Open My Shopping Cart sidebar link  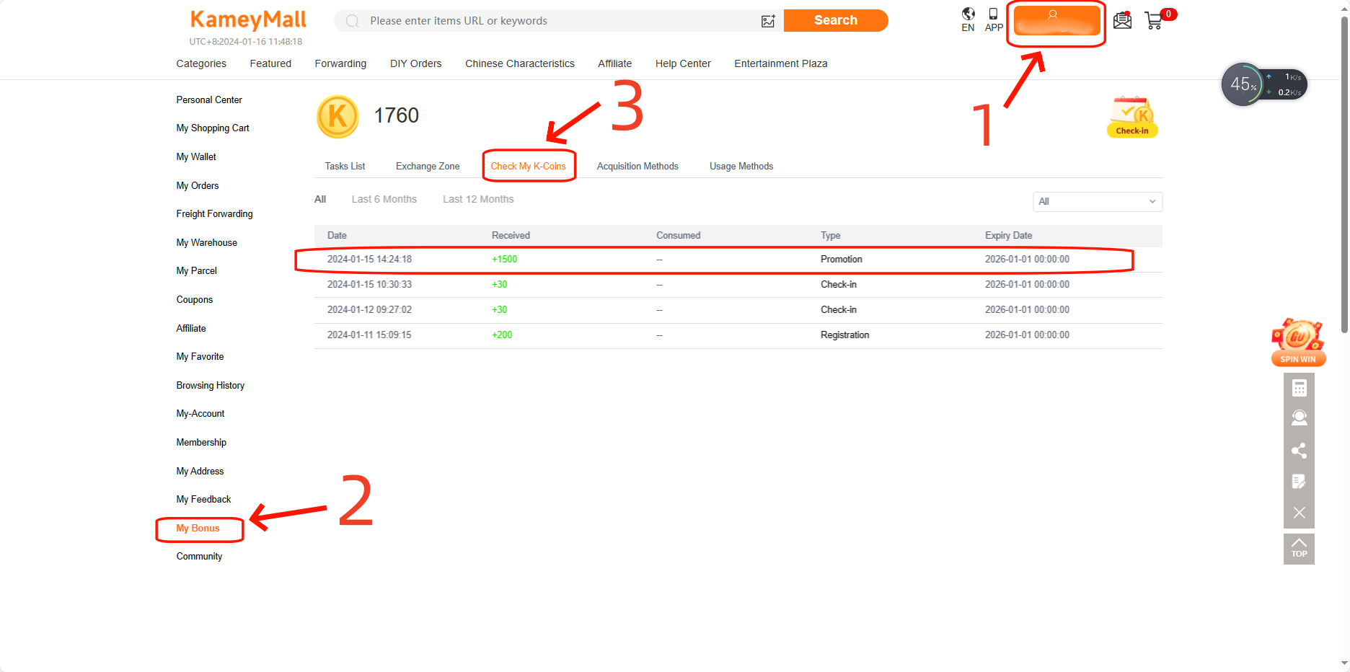pos(213,128)
